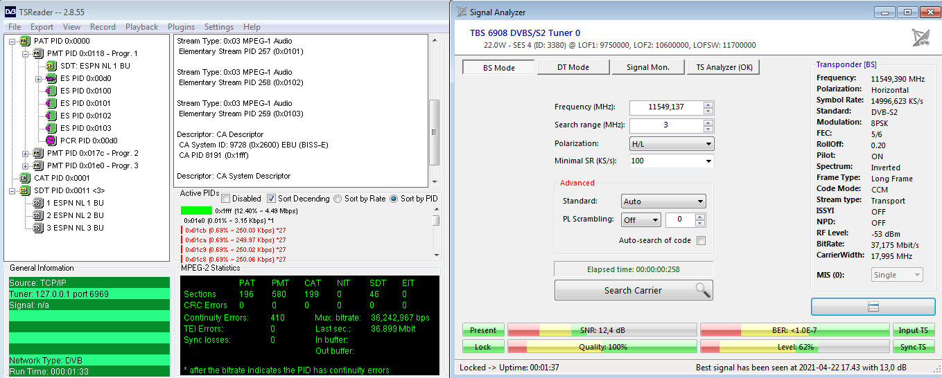Click the PMT PID 0x0118 Progr. 1 icon
942x378 pixels.
[38, 53]
